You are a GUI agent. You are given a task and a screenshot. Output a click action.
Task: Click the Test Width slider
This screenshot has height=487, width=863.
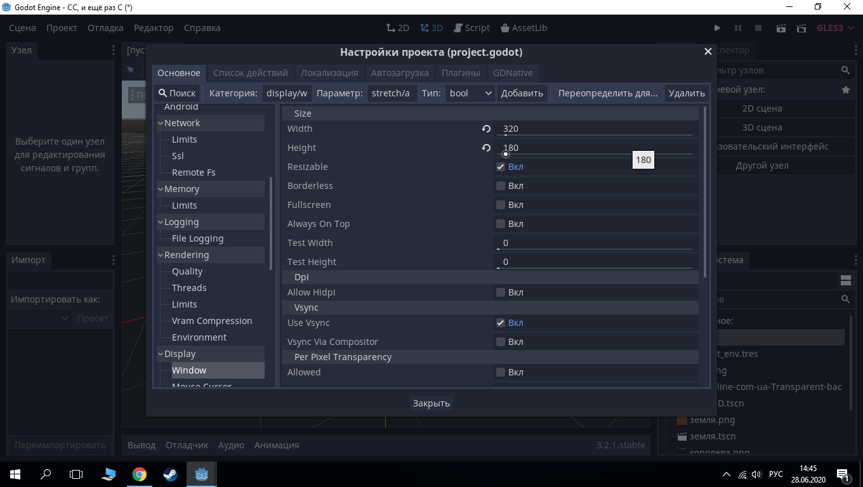[595, 249]
